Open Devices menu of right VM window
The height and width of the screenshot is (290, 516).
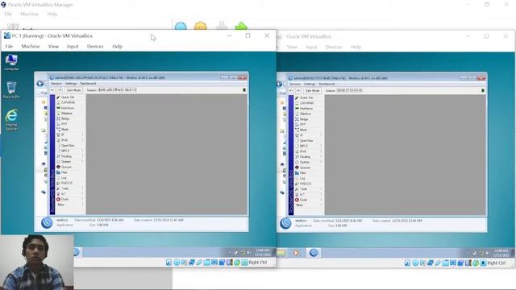click(x=334, y=47)
